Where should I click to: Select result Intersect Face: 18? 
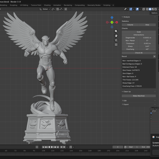click(129, 67)
